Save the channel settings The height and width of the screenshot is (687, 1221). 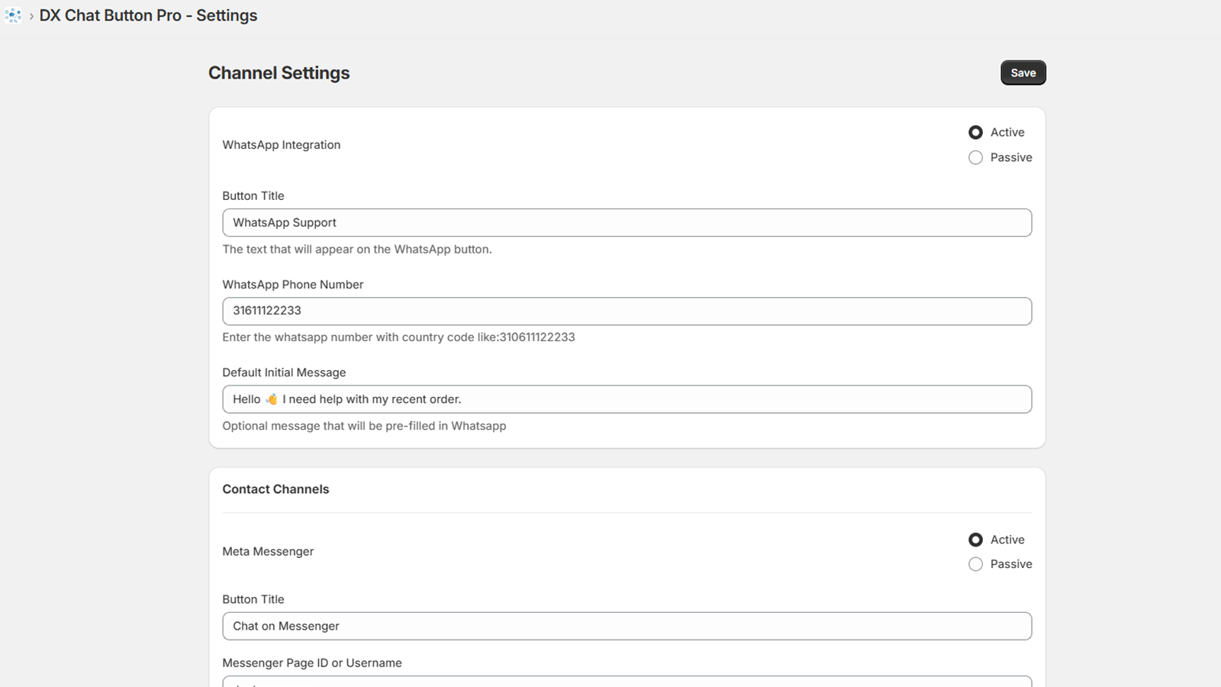(1023, 73)
